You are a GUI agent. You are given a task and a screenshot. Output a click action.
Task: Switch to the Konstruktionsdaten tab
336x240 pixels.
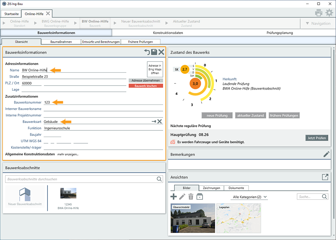pos(168,33)
